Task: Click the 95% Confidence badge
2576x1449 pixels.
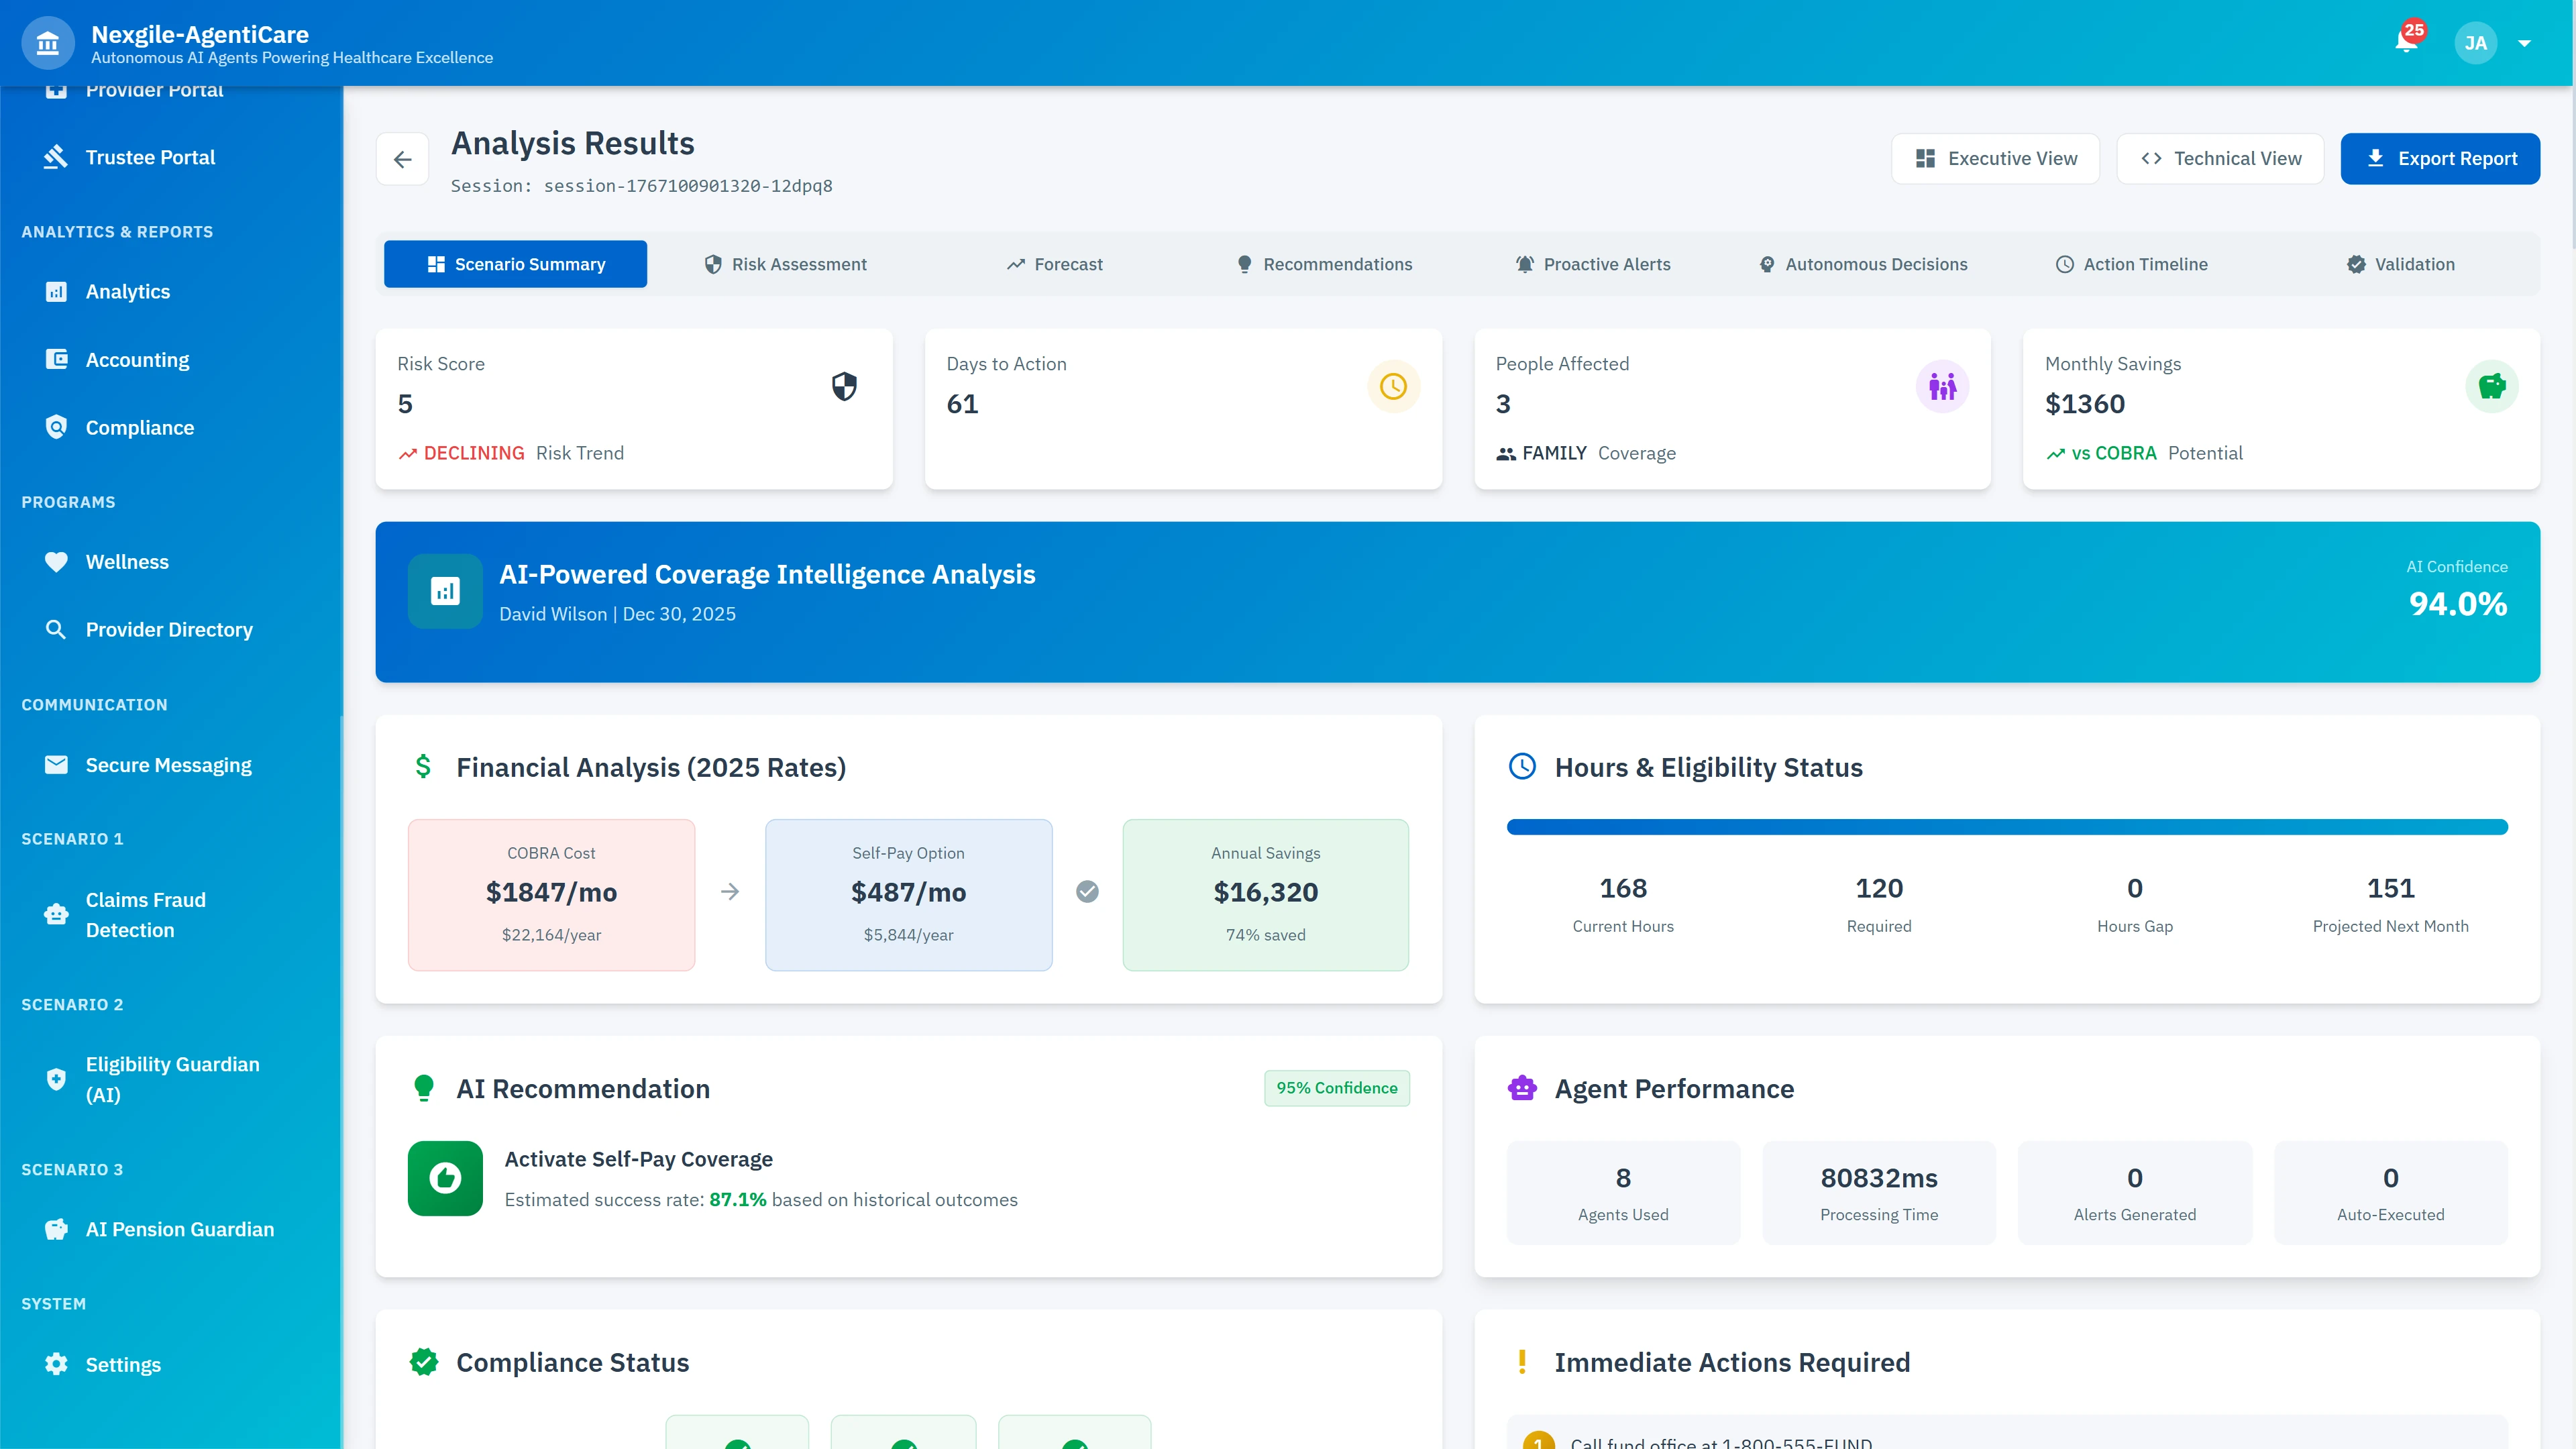Action: [1337, 1088]
